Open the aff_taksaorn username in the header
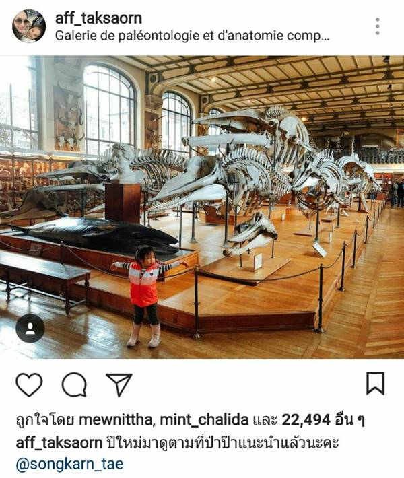This screenshot has width=404, height=478. point(98,18)
